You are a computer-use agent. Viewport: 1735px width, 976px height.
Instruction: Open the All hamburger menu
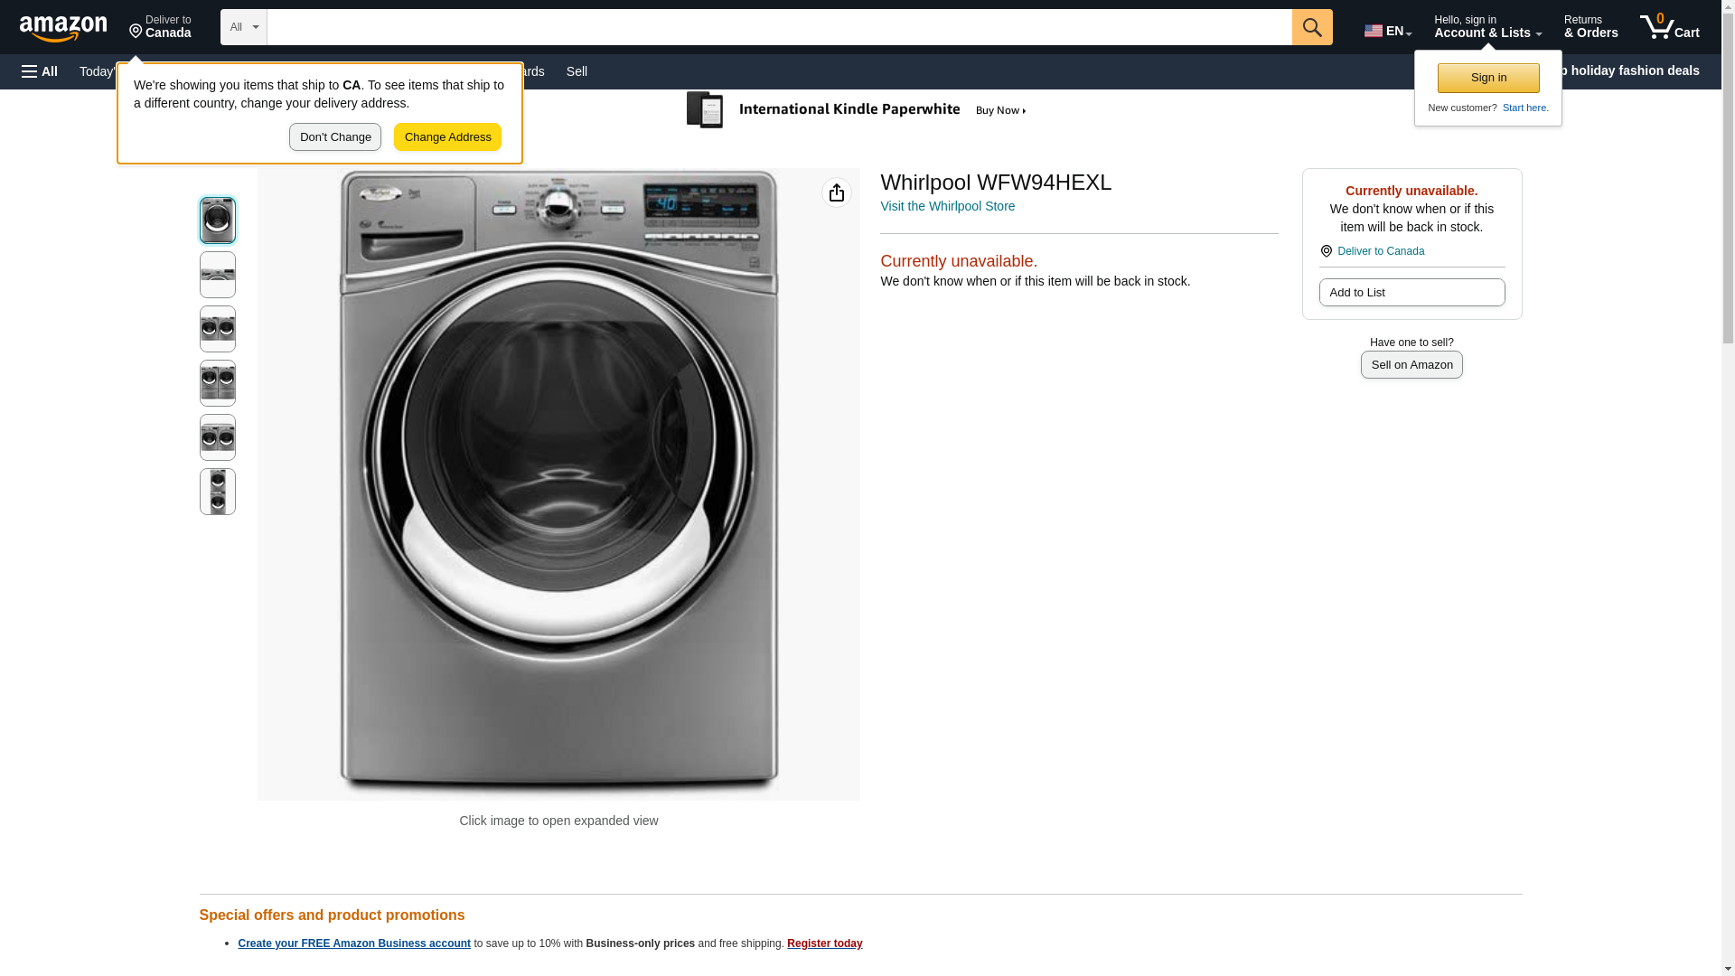(x=40, y=71)
